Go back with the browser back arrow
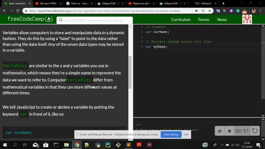 (5, 11)
